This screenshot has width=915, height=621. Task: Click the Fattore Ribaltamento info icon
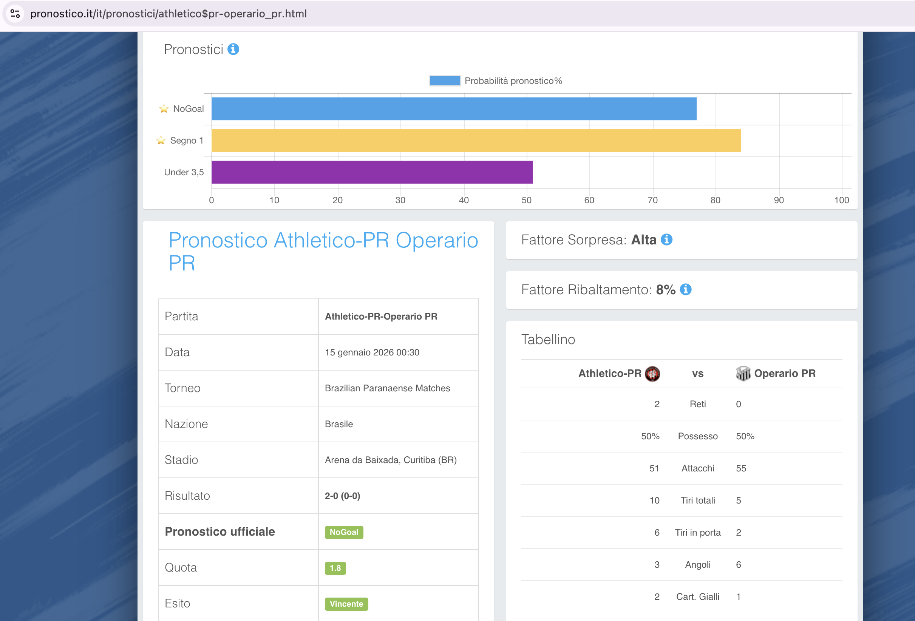click(685, 289)
